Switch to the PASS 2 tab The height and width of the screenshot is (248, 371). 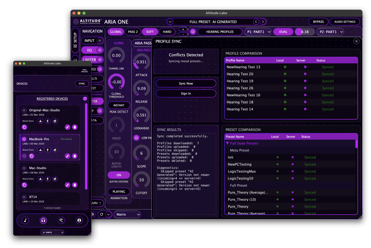pos(133,32)
